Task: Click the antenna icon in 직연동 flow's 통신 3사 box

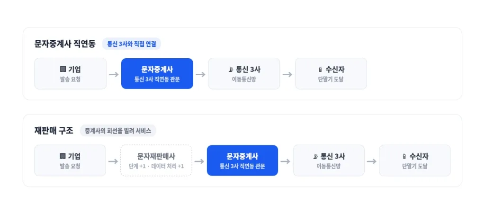Action: point(231,70)
